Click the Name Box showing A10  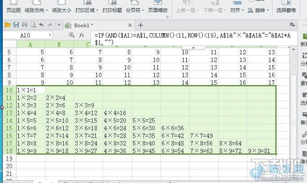pyautogui.click(x=25, y=35)
